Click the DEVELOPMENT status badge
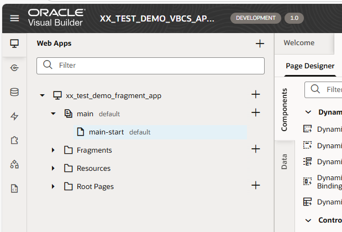342x232 pixels. (x=255, y=18)
